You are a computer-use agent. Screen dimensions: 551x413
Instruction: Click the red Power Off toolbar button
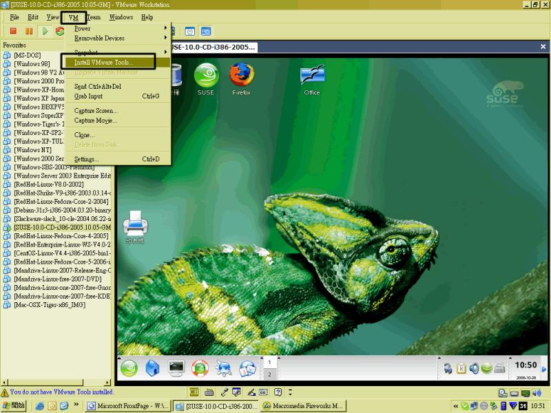13,31
